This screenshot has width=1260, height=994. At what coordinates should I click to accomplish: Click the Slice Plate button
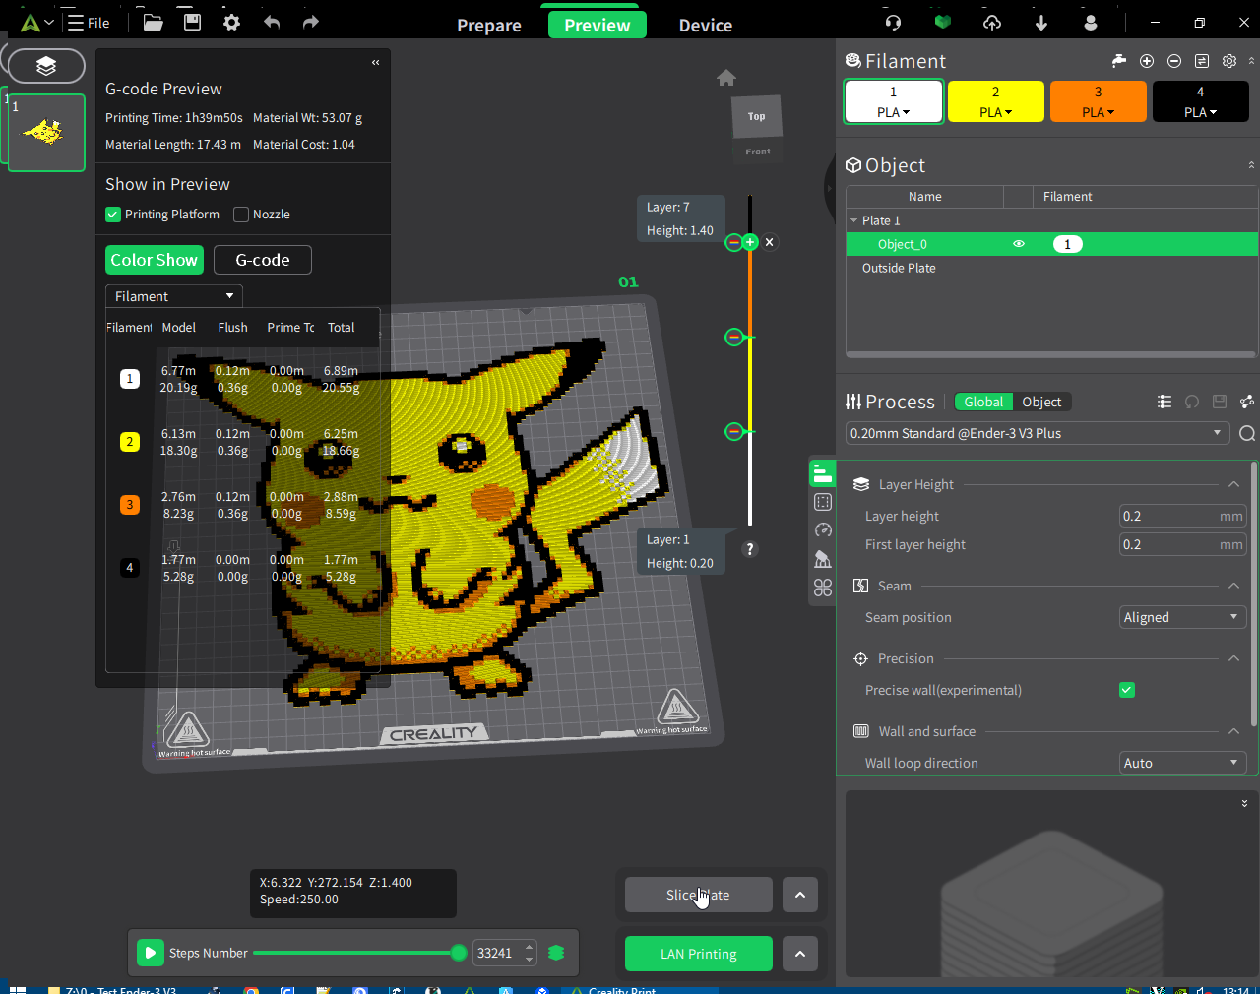coord(698,895)
